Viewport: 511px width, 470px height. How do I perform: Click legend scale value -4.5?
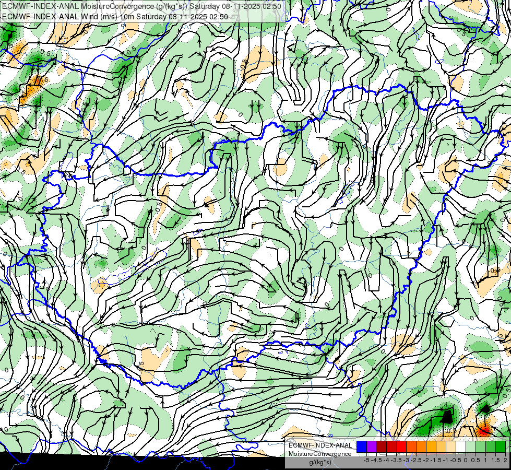(377, 460)
